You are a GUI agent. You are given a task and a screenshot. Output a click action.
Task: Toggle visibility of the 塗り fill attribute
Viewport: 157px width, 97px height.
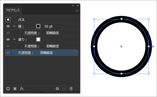click(x=8, y=39)
